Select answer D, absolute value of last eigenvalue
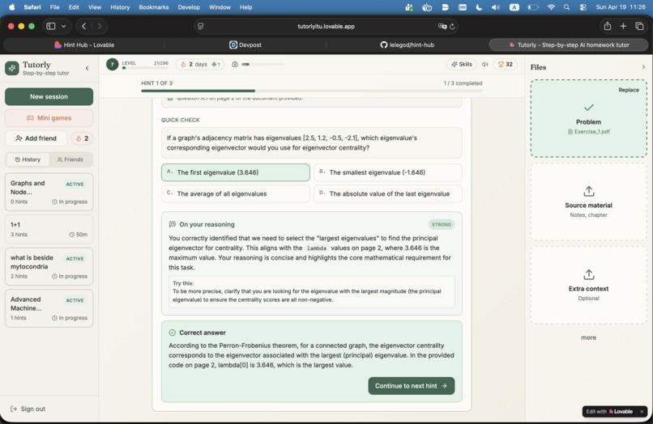Viewport: 653px width, 424px height. click(388, 194)
